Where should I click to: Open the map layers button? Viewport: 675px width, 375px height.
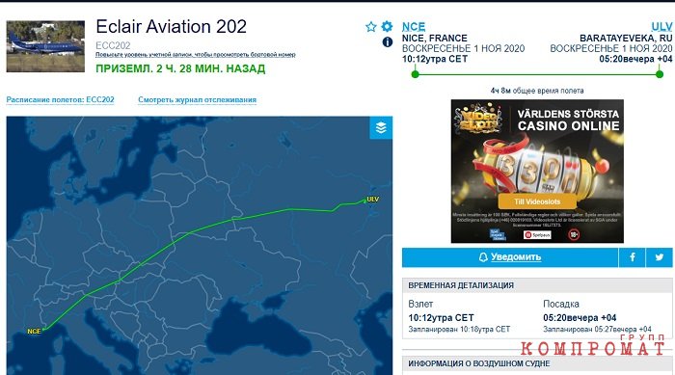coord(381,128)
